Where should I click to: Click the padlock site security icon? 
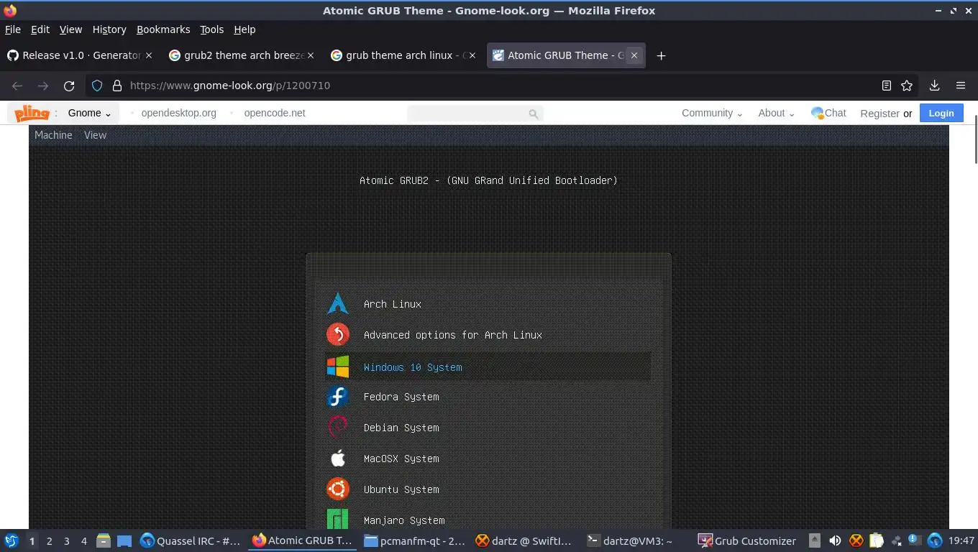(x=117, y=86)
